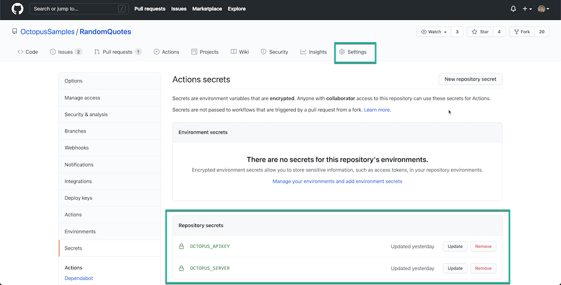Open Manage your environments link

click(337, 181)
